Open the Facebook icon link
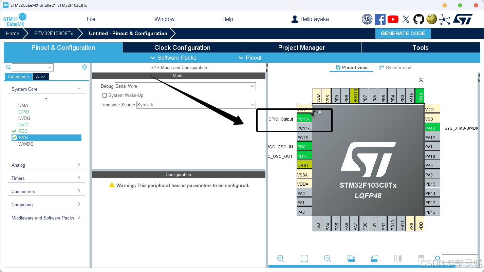 pyautogui.click(x=380, y=19)
